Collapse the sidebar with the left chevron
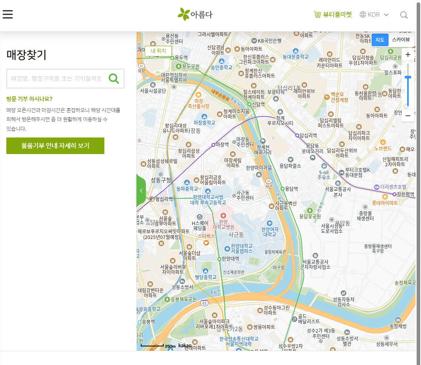 pyautogui.click(x=141, y=190)
